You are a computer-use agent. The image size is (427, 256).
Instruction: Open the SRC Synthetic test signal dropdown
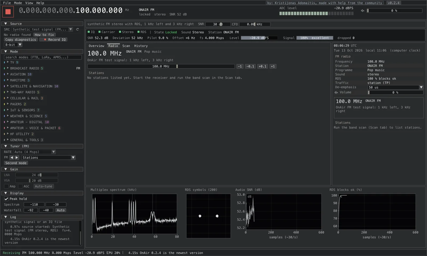click(42, 29)
